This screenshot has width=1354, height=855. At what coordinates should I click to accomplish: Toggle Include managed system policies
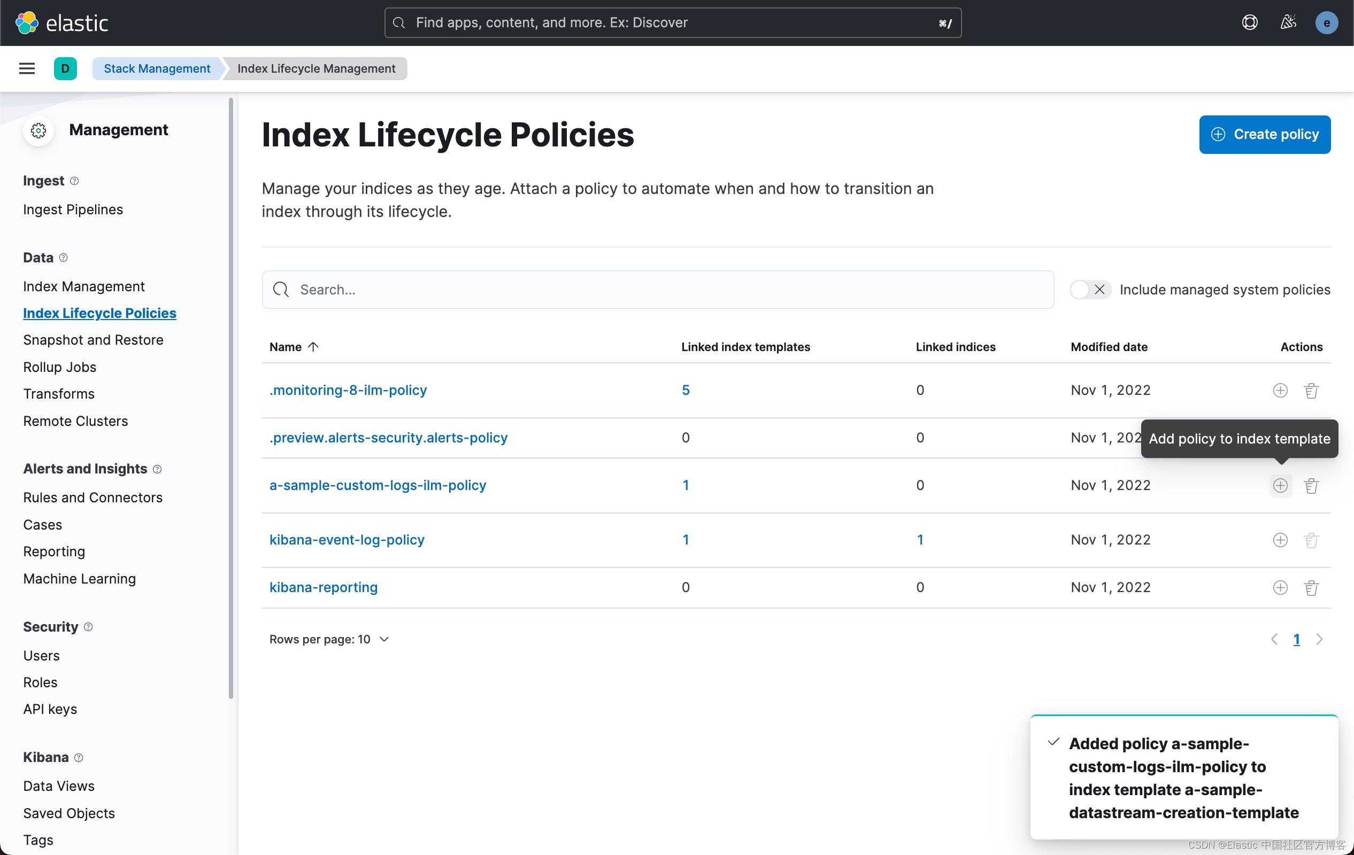click(1090, 289)
